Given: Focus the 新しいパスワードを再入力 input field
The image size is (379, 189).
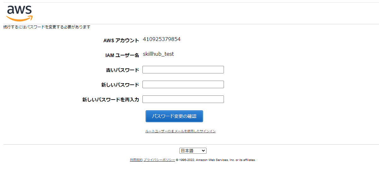Looking at the screenshot, I should (183, 99).
